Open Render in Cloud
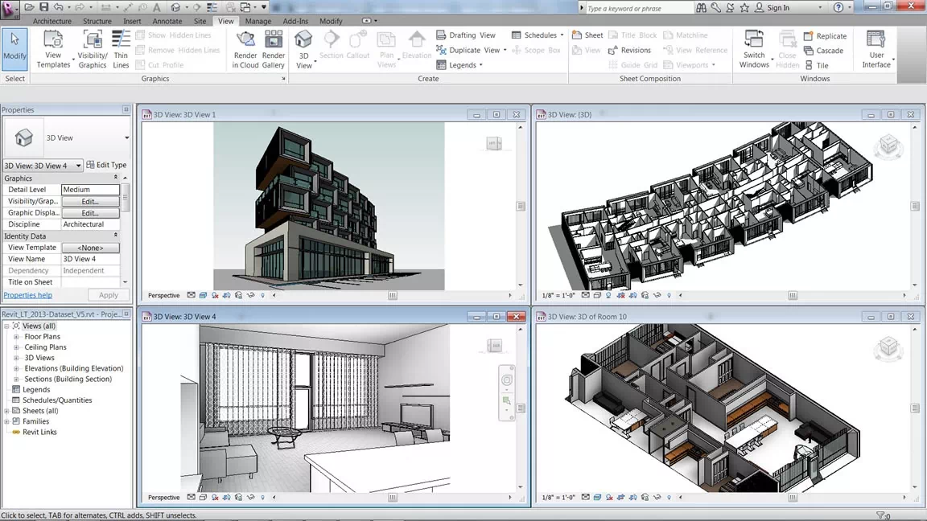Screen dimensions: 927x521 [245, 48]
